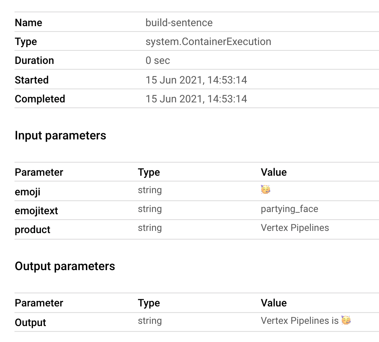The image size is (379, 342).
Task: Click the Value column header under Input parameters
Action: click(x=274, y=172)
